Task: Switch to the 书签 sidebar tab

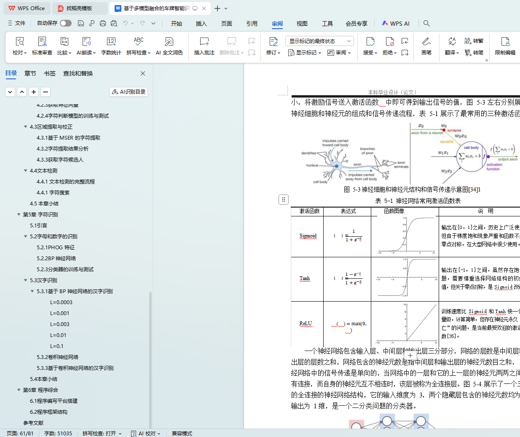Action: tap(50, 73)
